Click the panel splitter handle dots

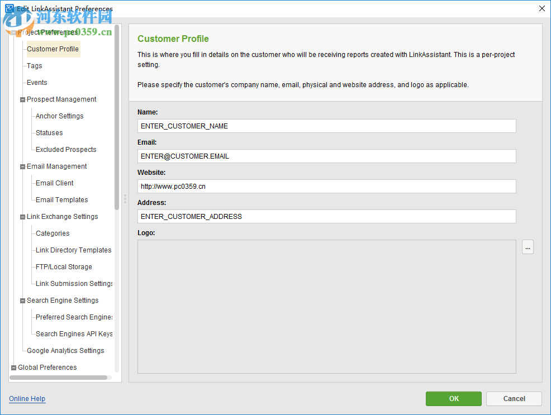[125, 199]
